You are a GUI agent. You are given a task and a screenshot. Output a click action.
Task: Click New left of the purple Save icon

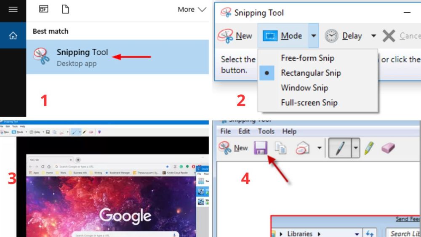coord(233,148)
